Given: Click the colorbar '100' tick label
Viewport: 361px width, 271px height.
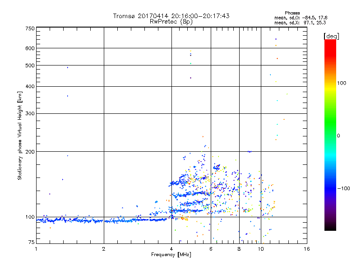Looking at the screenshot, I should (x=342, y=83).
